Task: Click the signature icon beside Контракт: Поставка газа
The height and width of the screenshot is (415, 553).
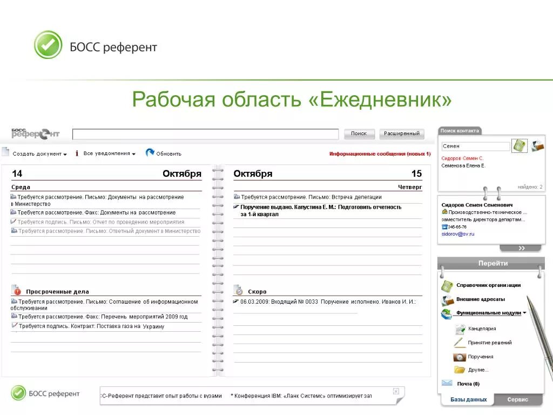Action: coord(15,325)
